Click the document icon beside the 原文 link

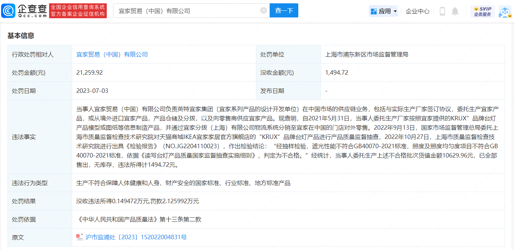tap(80, 237)
